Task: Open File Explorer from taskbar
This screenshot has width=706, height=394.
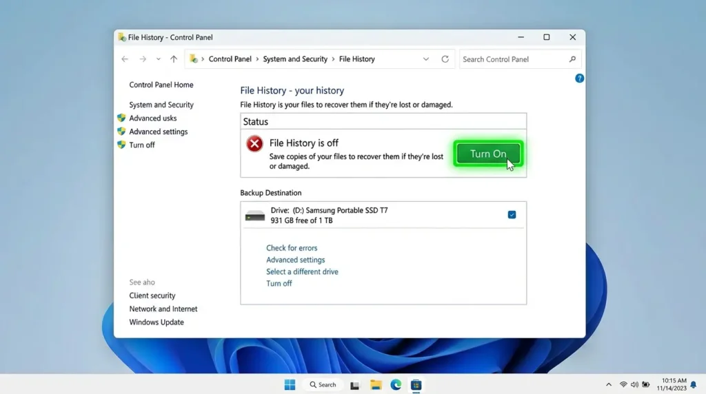Action: tap(376, 385)
